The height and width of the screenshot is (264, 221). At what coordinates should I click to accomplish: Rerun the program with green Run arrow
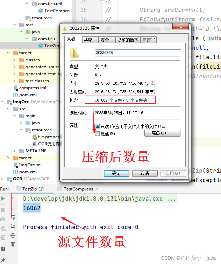(x=3, y=199)
